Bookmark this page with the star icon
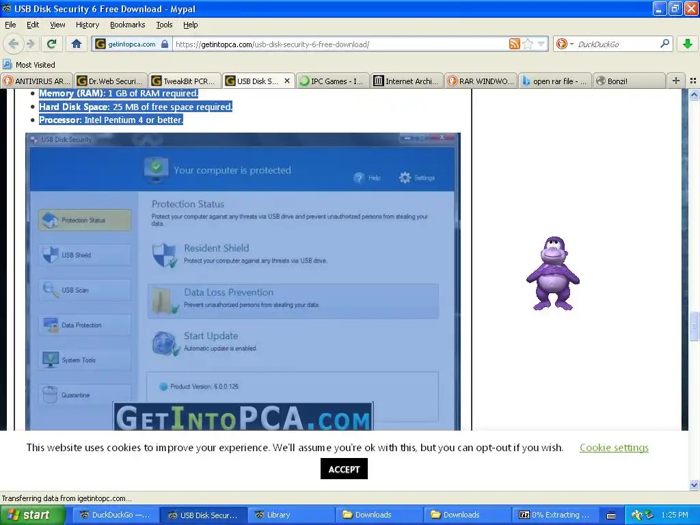Viewport: 700px width, 525px height. pyautogui.click(x=528, y=44)
